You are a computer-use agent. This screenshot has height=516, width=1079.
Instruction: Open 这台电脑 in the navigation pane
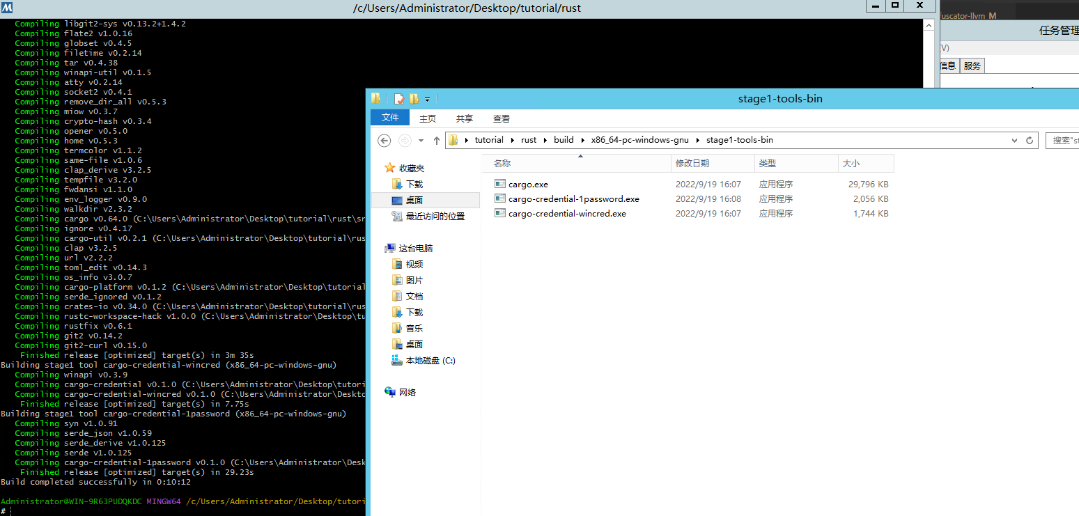[416, 249]
